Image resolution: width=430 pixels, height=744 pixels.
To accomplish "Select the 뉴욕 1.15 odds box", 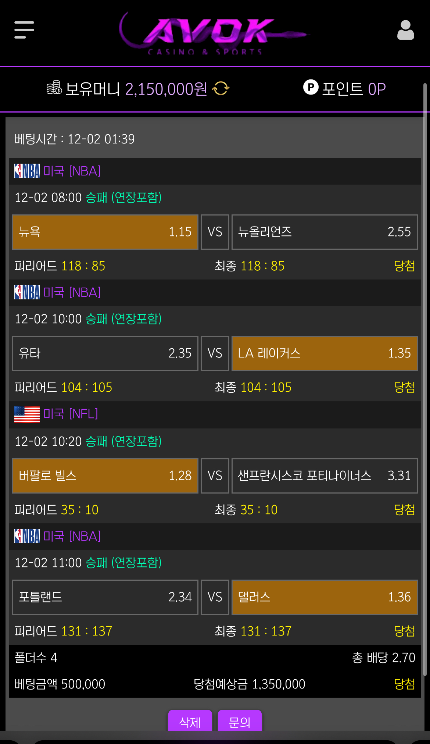I will click(x=105, y=232).
